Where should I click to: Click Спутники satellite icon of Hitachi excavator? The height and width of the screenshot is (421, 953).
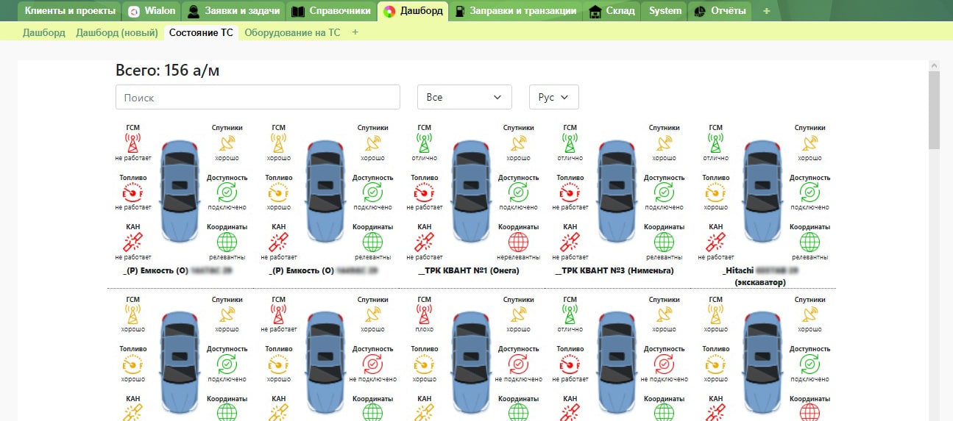pos(809,143)
